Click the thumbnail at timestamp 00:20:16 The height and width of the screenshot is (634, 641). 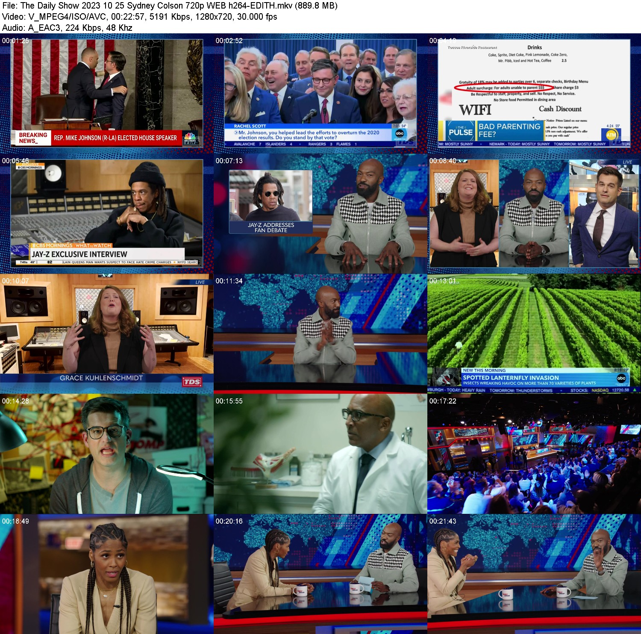click(320, 574)
